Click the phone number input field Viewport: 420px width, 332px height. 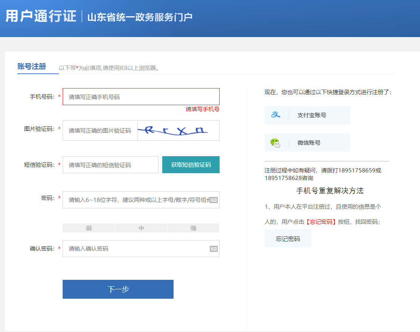click(141, 96)
